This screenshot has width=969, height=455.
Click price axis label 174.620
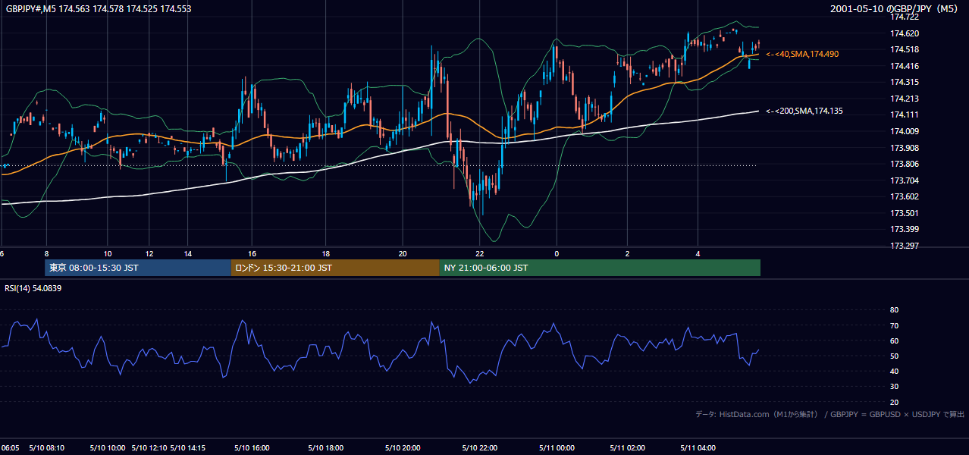pos(905,33)
